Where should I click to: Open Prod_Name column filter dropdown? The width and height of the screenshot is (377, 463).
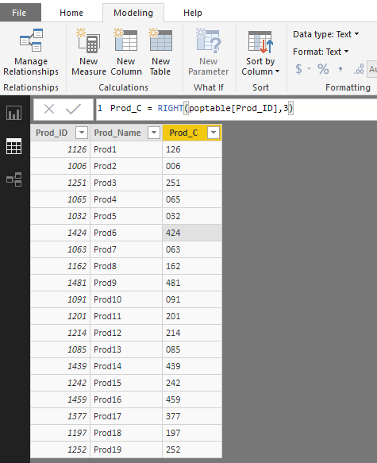154,133
